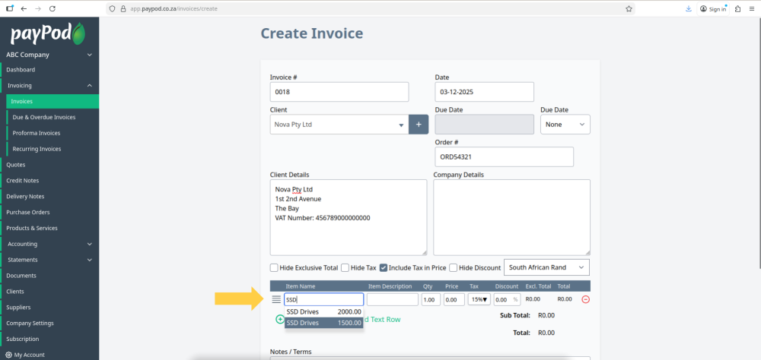
Task: Reload the page with the refresh icon
Action: coord(53,8)
